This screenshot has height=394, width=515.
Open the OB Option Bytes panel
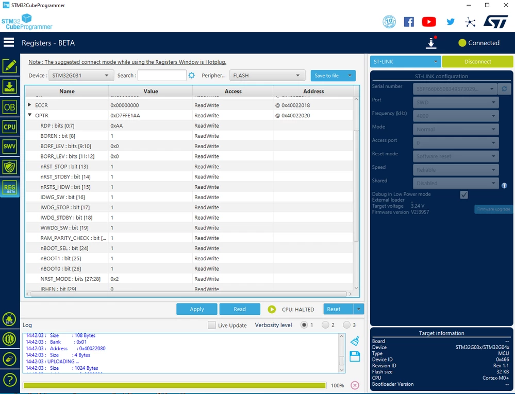coord(9,107)
